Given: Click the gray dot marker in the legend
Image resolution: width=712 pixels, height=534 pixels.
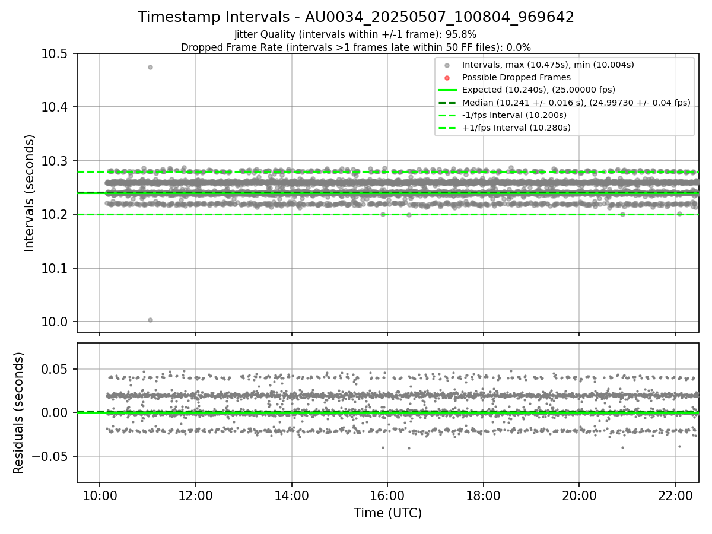Looking at the screenshot, I should [x=447, y=65].
